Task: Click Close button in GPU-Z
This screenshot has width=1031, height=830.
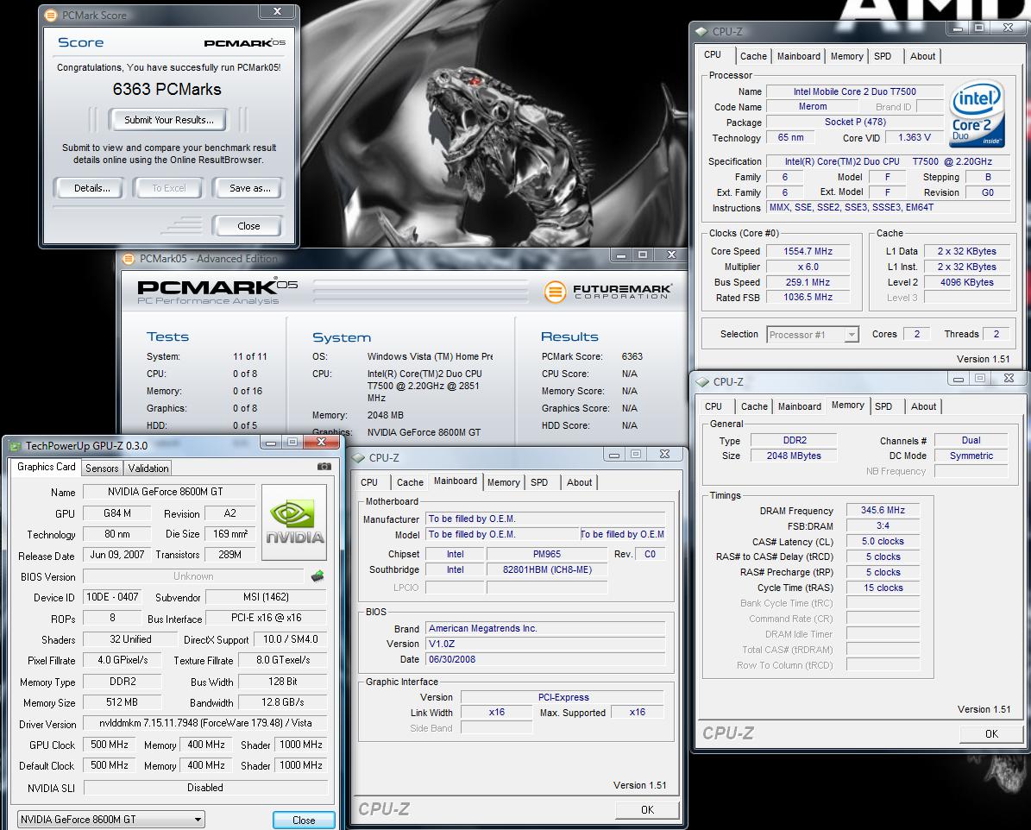Action: pyautogui.click(x=304, y=820)
